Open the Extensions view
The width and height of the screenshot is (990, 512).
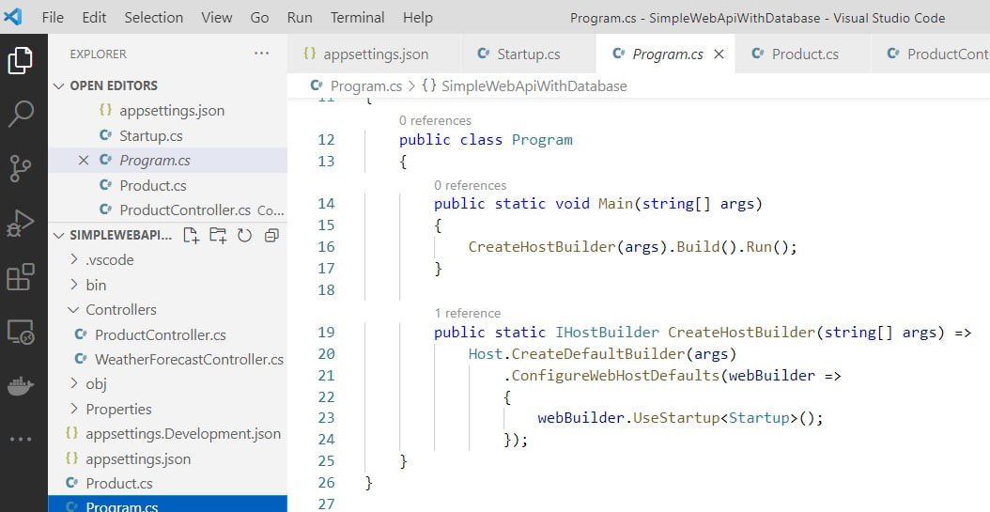pyautogui.click(x=21, y=277)
